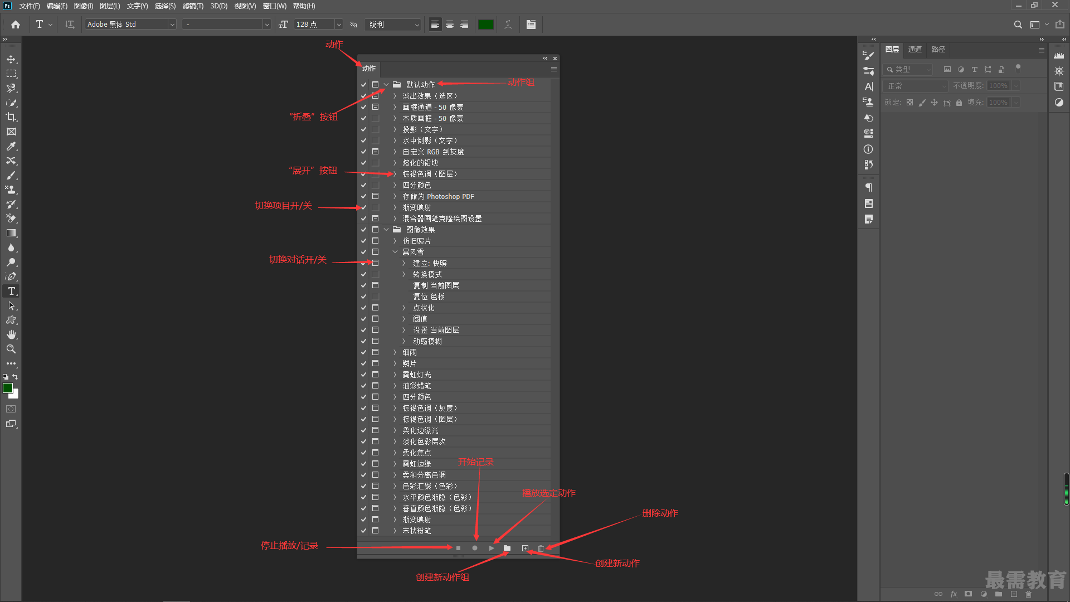
Task: Open the 文件(F) menu
Action: tap(30, 6)
